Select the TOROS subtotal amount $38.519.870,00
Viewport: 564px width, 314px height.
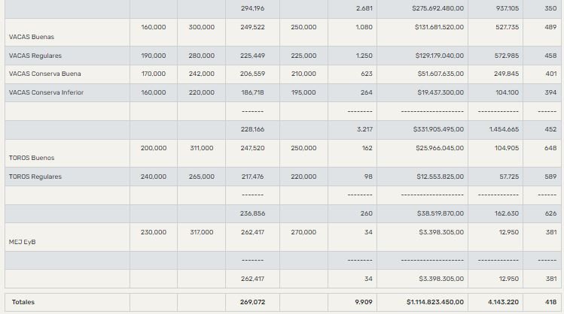point(440,213)
